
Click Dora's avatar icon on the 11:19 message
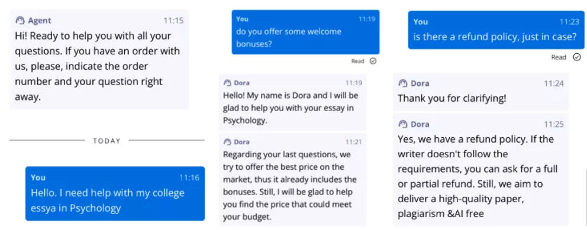(x=227, y=83)
